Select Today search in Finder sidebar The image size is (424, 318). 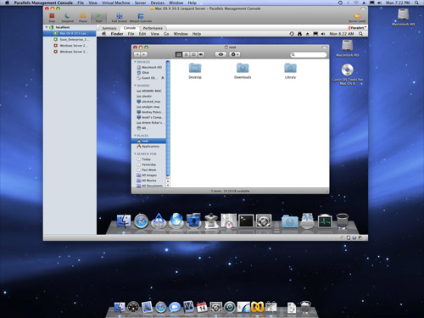(148, 159)
